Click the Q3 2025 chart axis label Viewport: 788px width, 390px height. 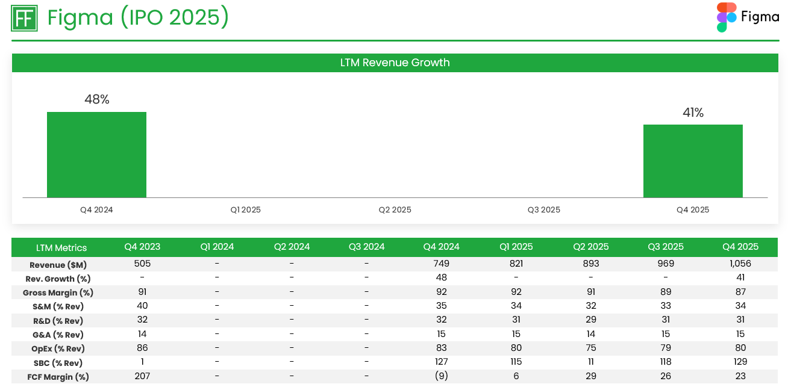(544, 210)
